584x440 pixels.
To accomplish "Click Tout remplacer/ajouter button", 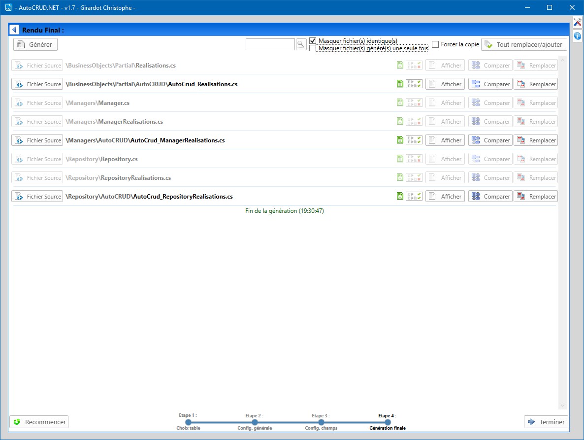I will tap(524, 44).
